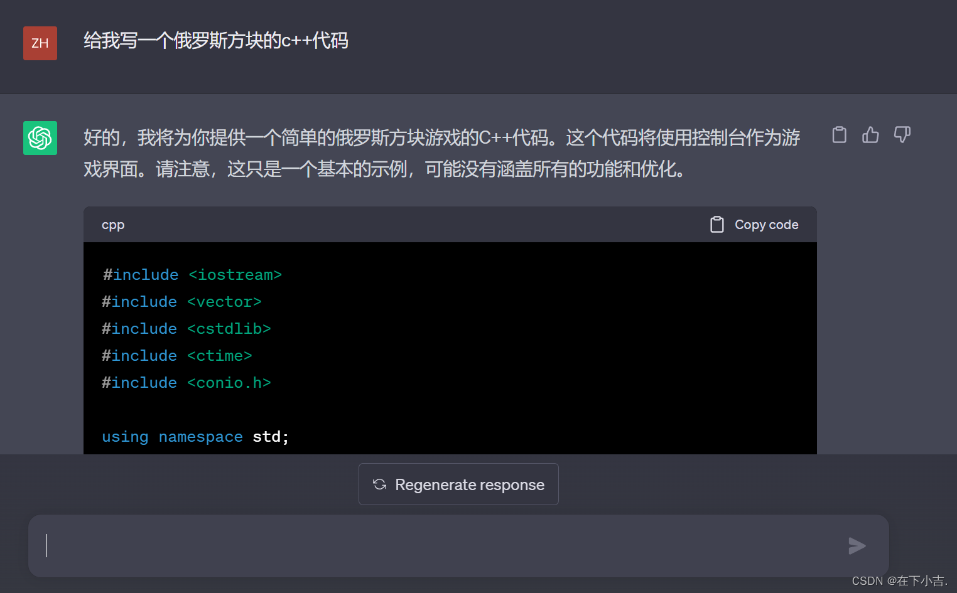Click the cpp language label
The image size is (957, 593).
[113, 225]
